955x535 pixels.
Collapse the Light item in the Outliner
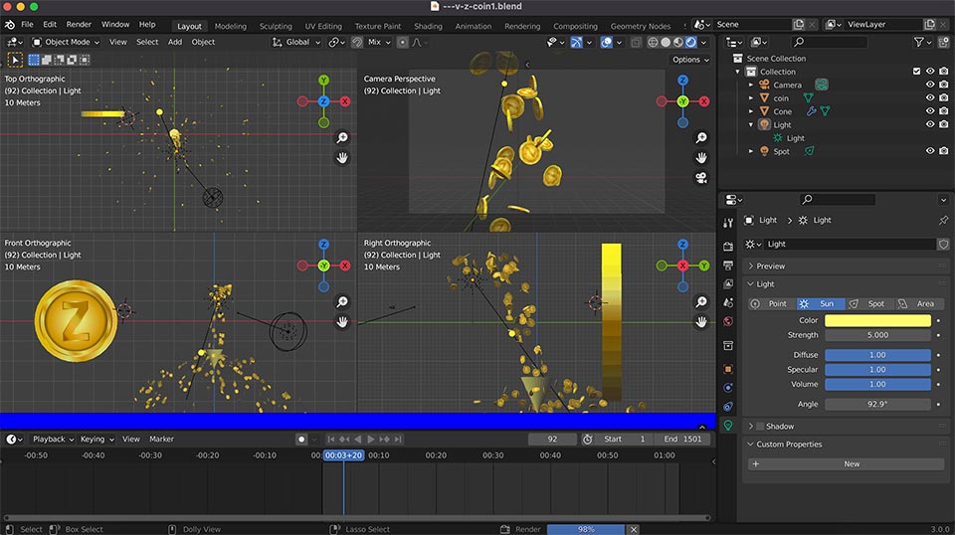tap(752, 125)
